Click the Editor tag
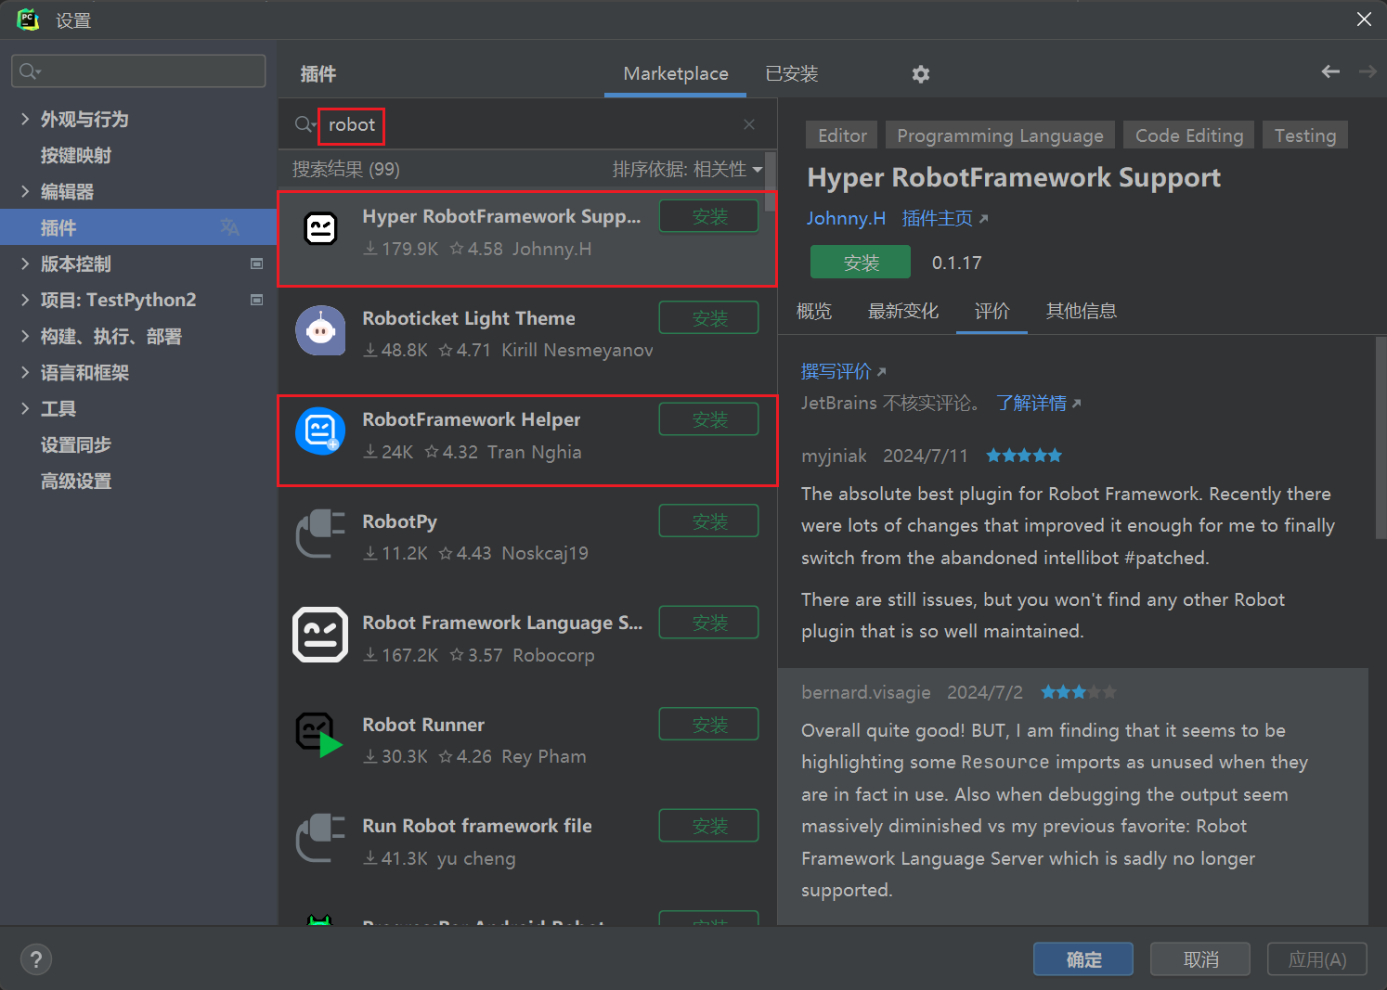 coord(842,135)
